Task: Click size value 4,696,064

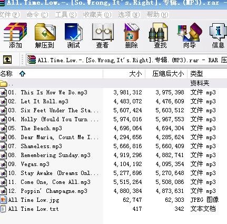Action: click(x=127, y=128)
